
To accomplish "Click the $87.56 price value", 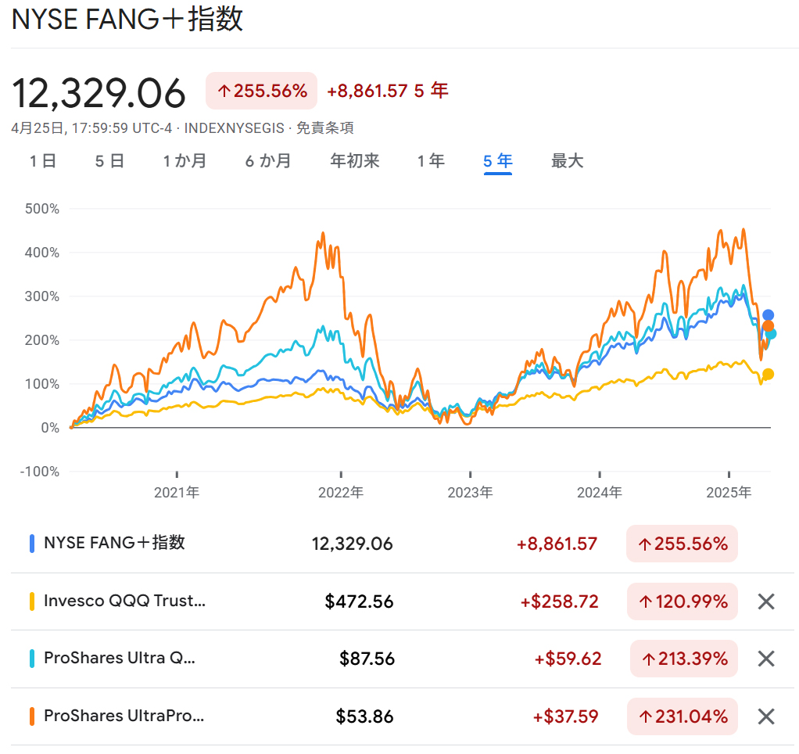I will pyautogui.click(x=367, y=659).
